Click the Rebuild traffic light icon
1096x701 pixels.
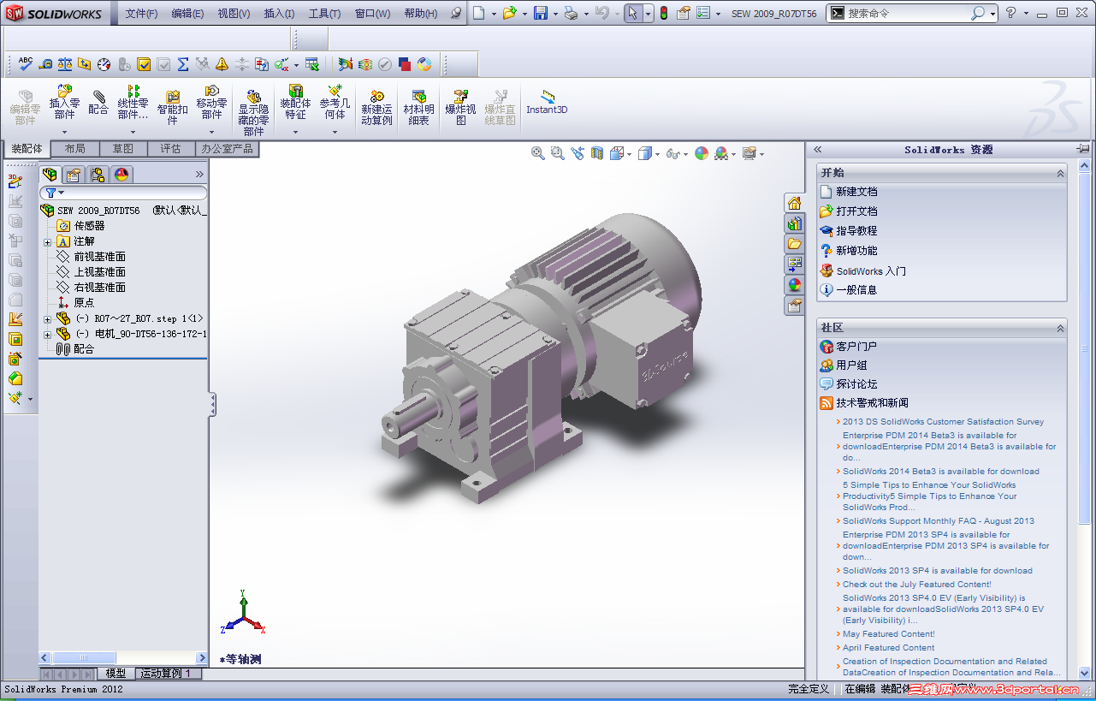663,13
